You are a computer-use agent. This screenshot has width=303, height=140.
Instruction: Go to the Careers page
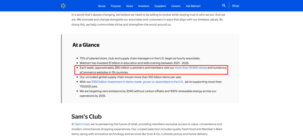[x=176, y=6]
